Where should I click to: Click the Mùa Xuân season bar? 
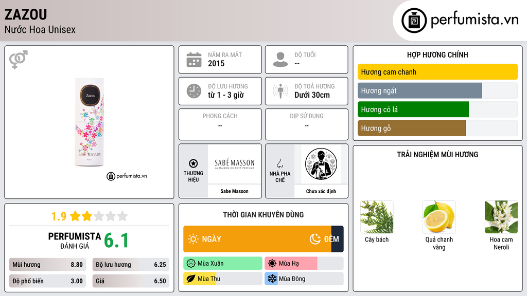point(223,264)
